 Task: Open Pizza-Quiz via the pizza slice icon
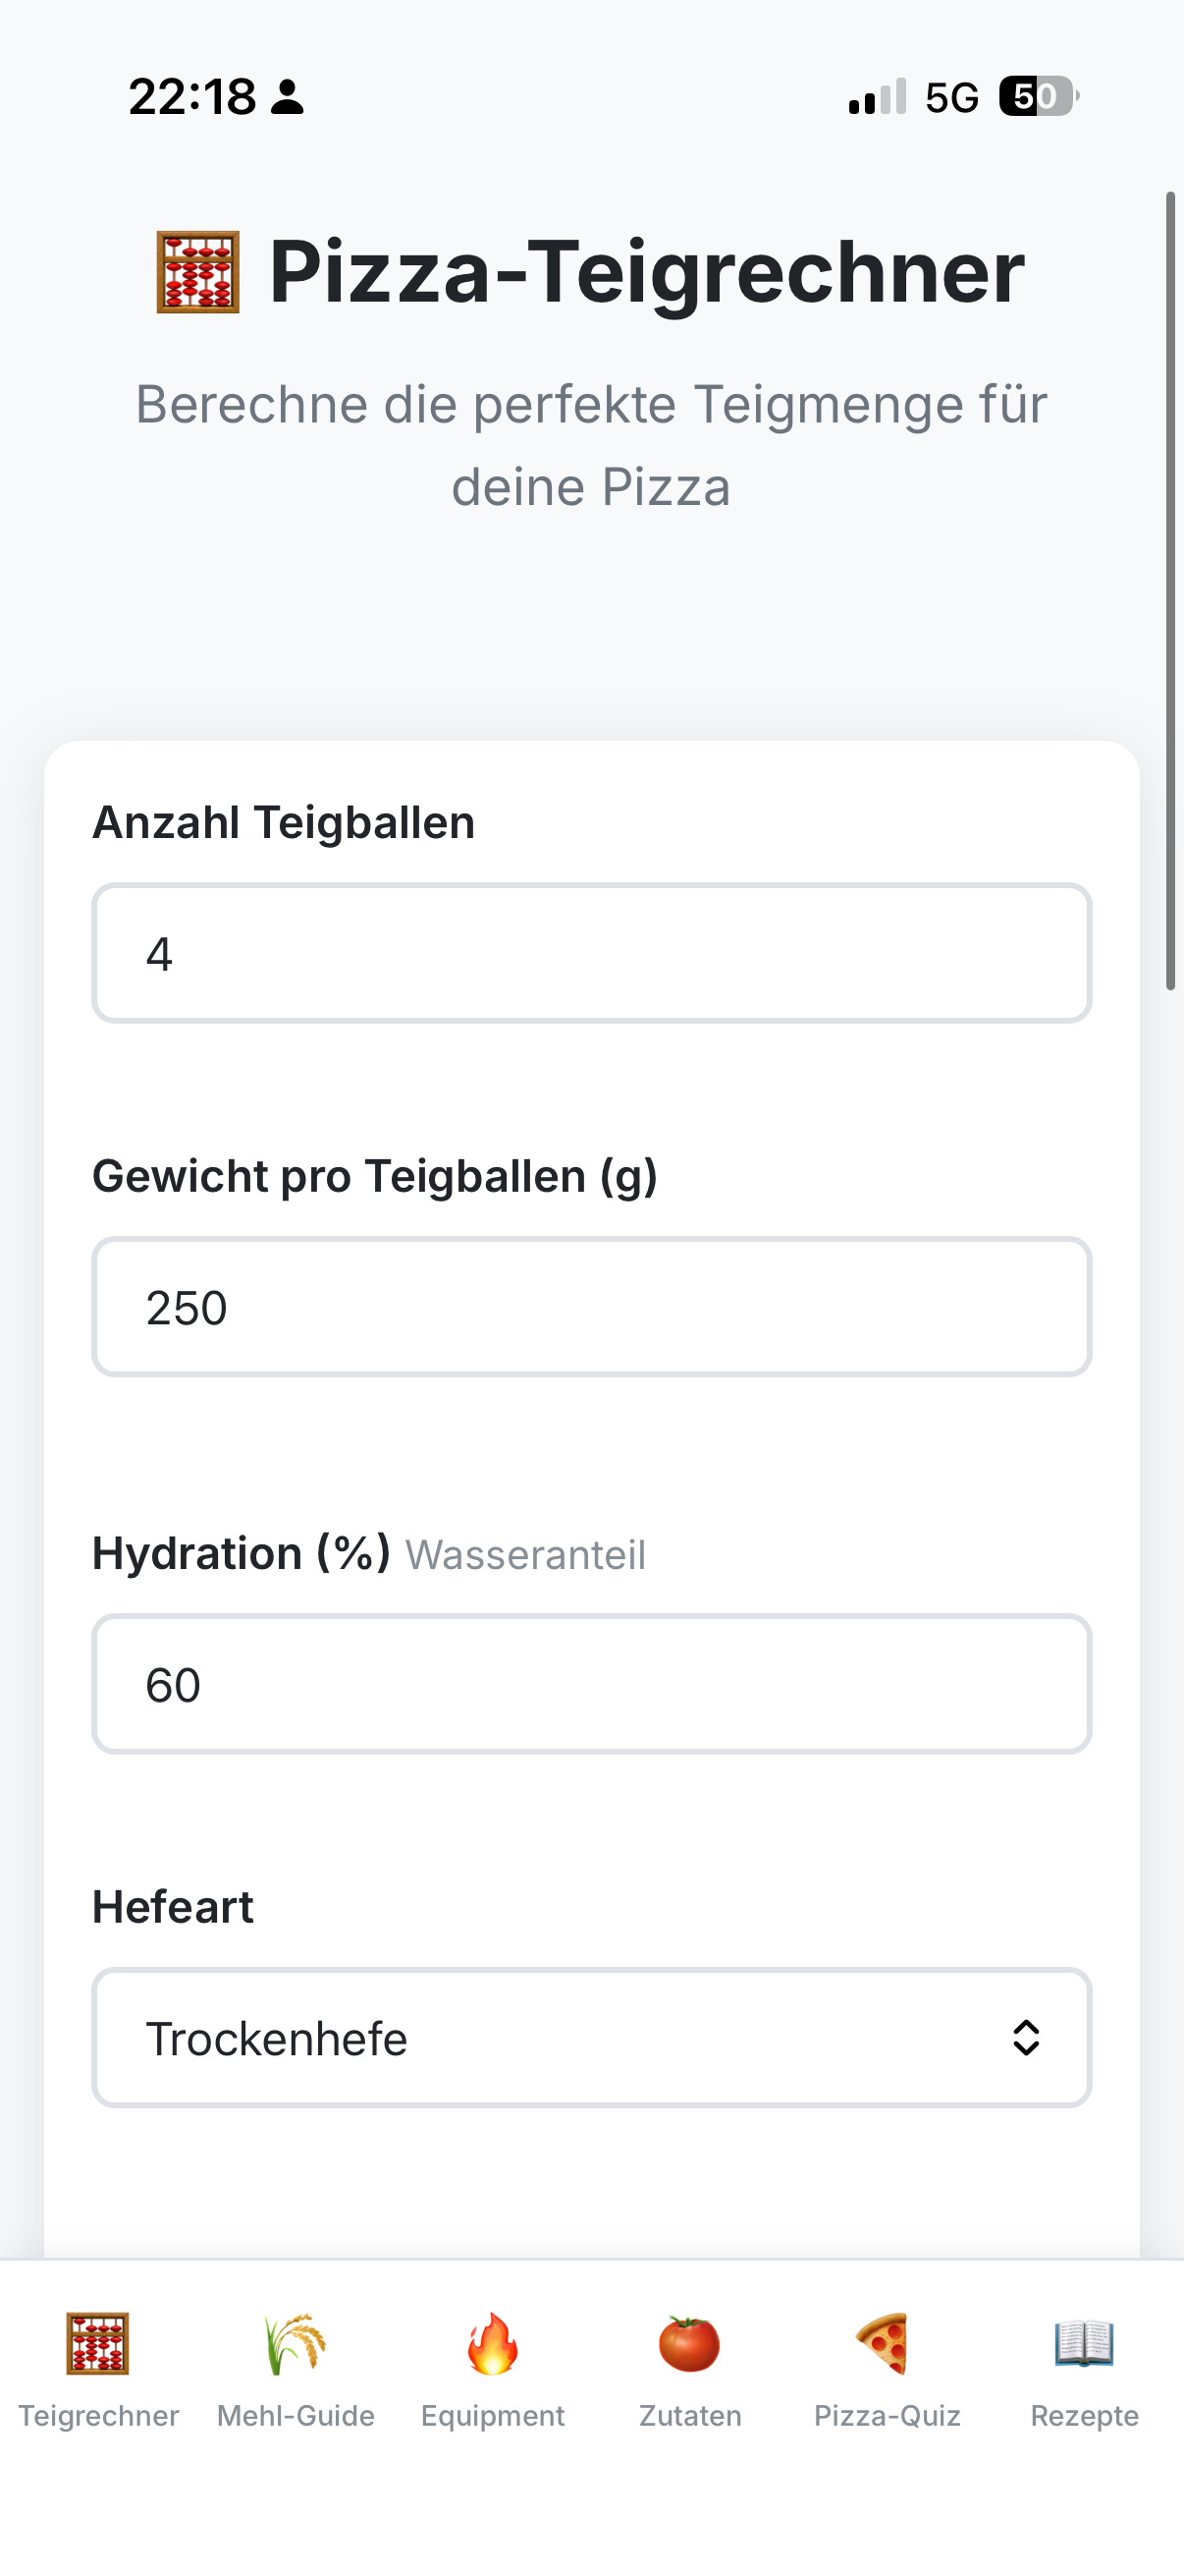click(887, 2343)
